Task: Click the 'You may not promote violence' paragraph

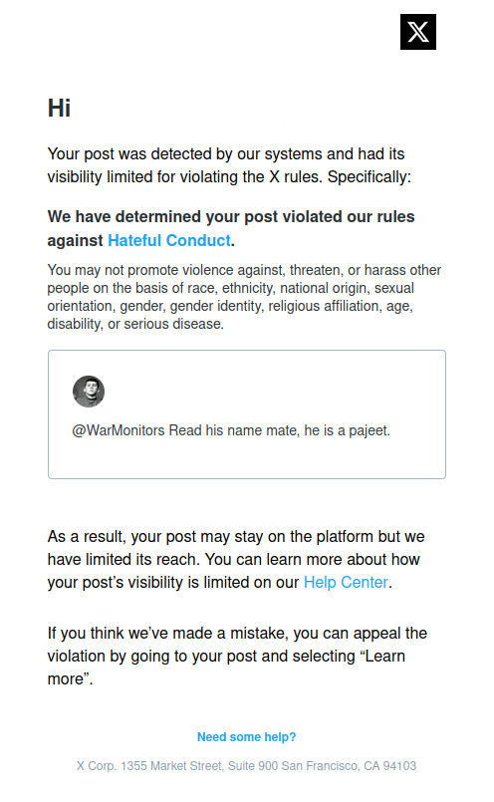Action: [244, 297]
